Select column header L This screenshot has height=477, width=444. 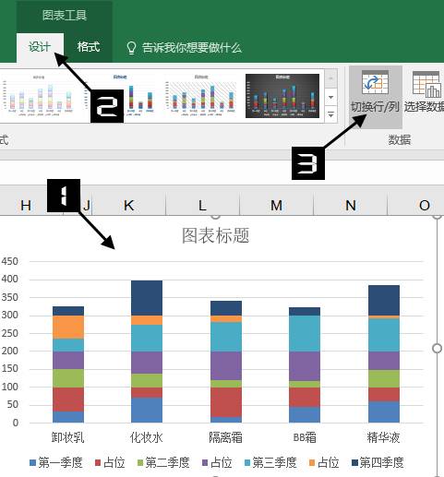pyautogui.click(x=202, y=205)
